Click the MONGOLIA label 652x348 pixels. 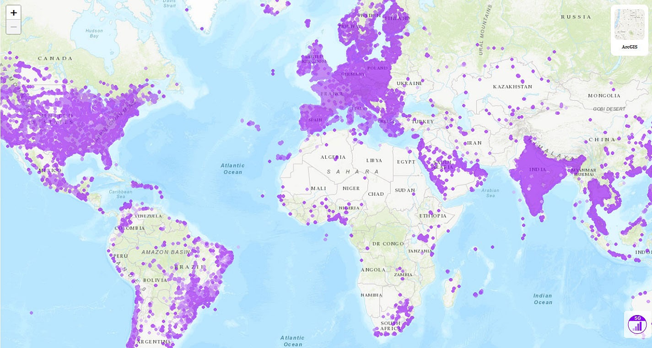coord(604,96)
